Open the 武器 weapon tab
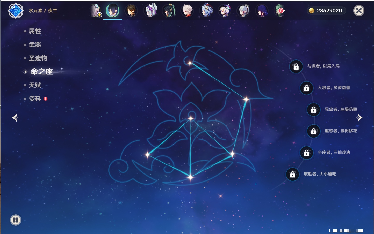This screenshot has width=374, height=234. point(35,45)
